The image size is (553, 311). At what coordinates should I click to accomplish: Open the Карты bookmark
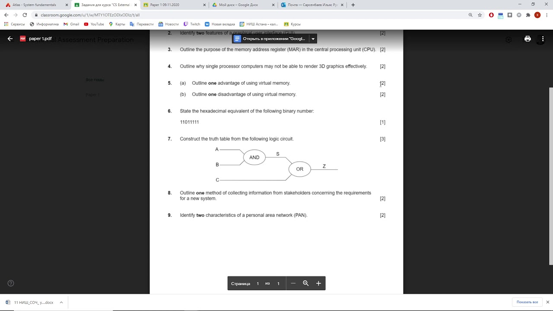(117, 24)
